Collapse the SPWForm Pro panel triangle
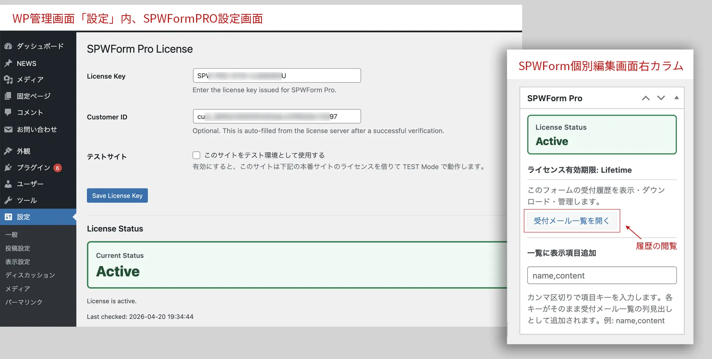The width and height of the screenshot is (712, 359). click(x=677, y=98)
